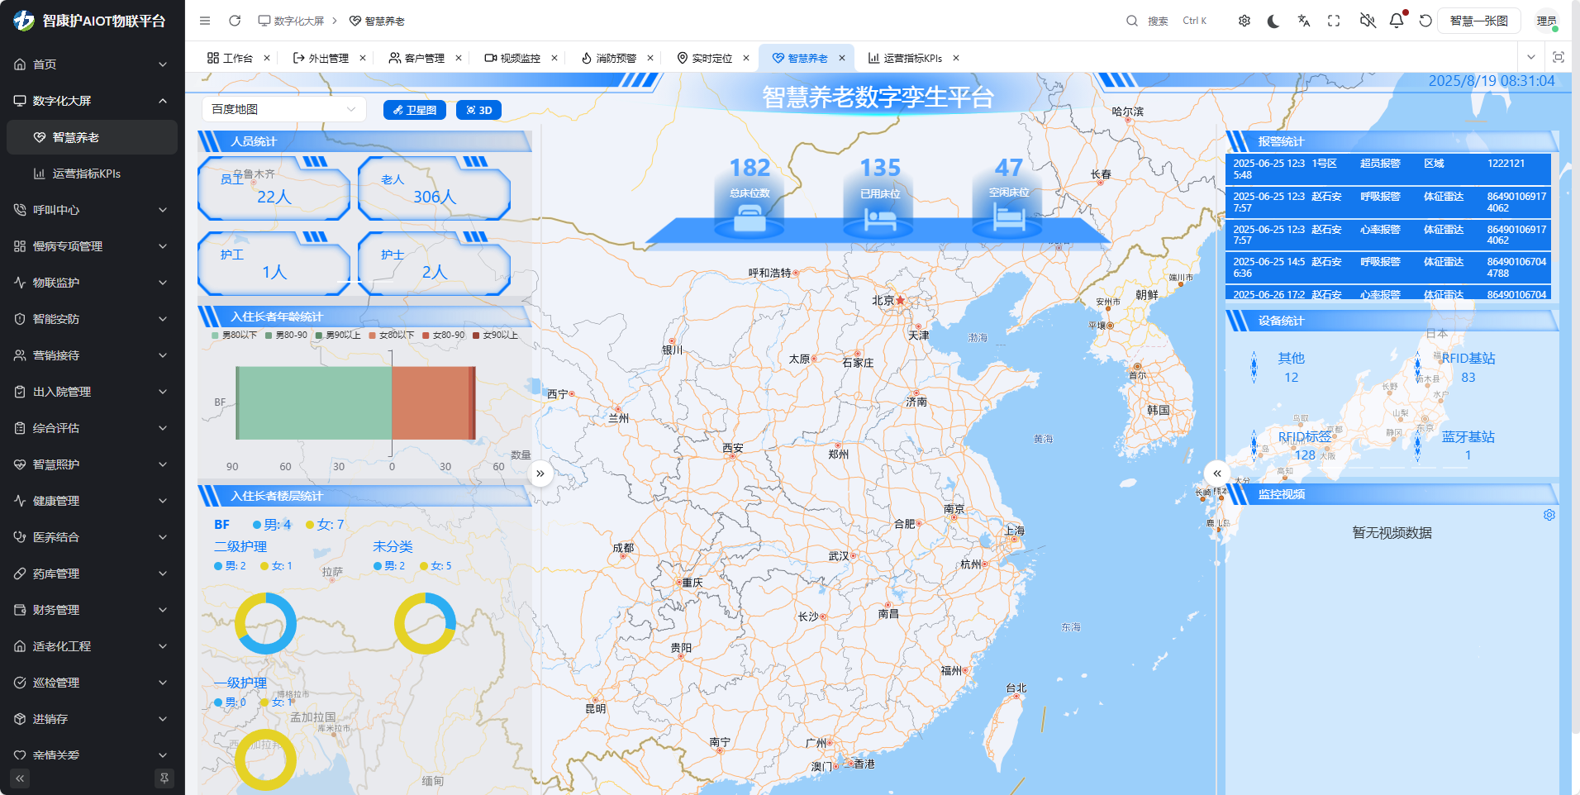Click the 药库管理 pill icon

pyautogui.click(x=20, y=574)
